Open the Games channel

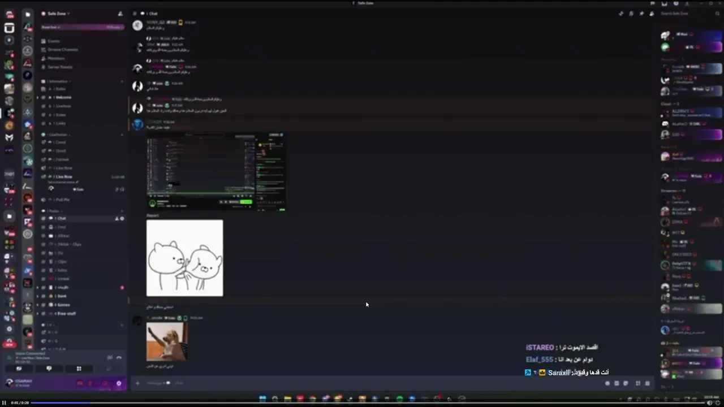click(63, 305)
